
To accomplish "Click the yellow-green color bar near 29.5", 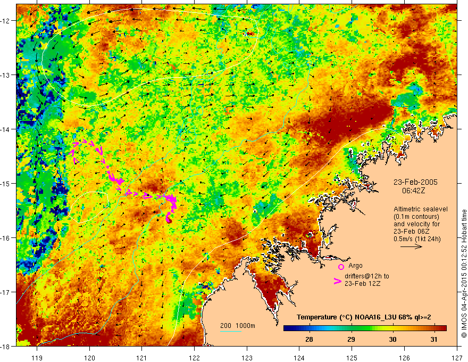I will point(372,328).
